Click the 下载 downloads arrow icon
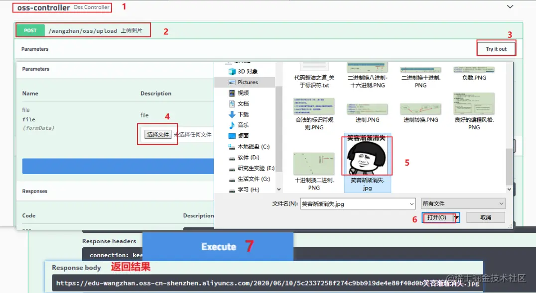Screen dimensions: 536x293 [232, 114]
